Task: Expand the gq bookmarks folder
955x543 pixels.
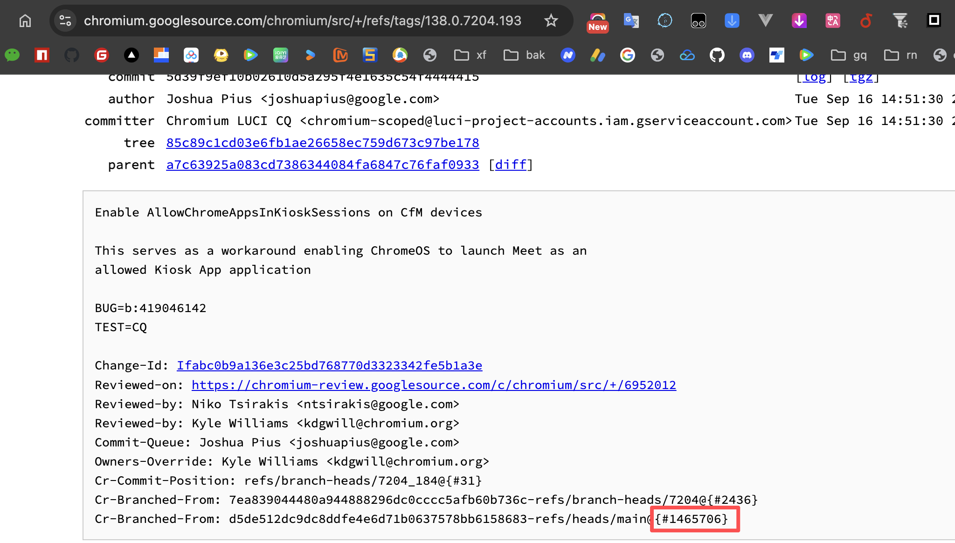Action: (x=849, y=55)
